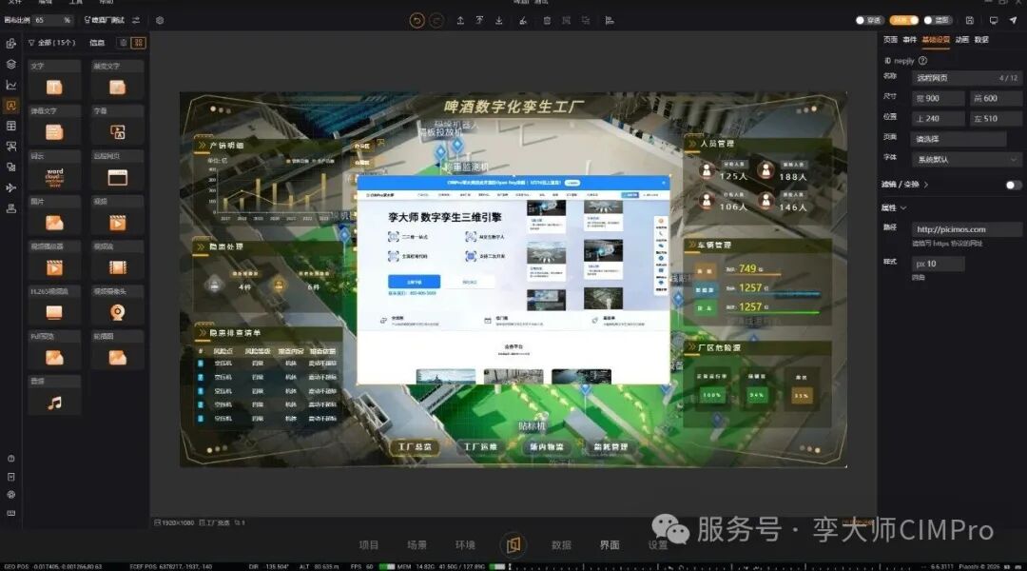This screenshot has height=571, width=1027.
Task: Click the help question mark beside ID
Action: pos(922,60)
